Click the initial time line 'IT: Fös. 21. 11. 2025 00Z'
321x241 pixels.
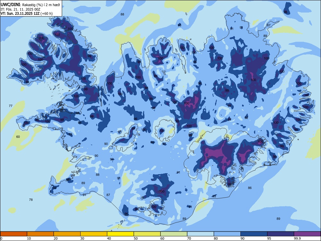click(21, 9)
